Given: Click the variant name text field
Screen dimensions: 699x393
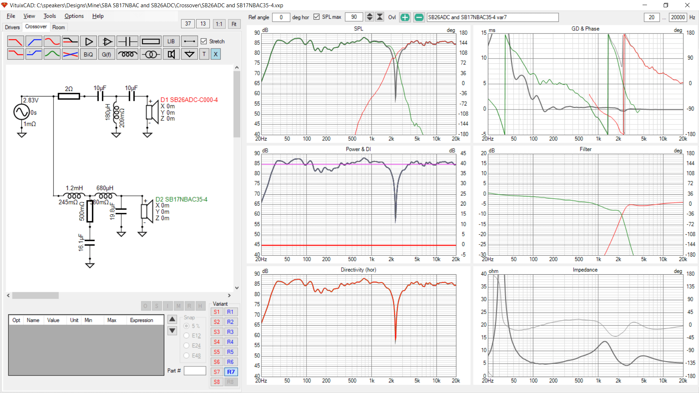Looking at the screenshot, I should click(493, 17).
